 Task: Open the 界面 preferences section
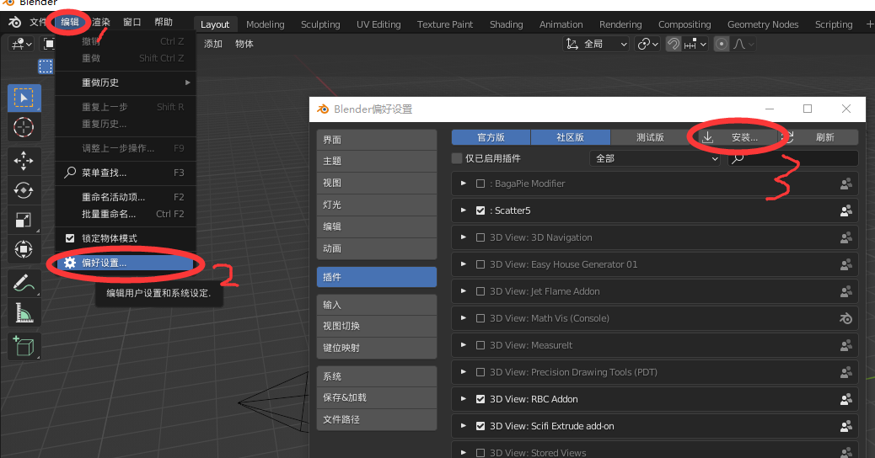(377, 140)
